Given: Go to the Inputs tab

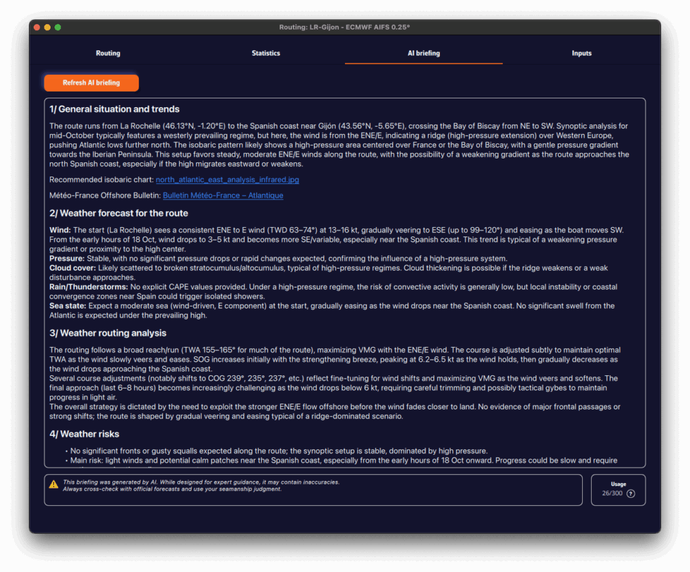Looking at the screenshot, I should click(x=582, y=53).
